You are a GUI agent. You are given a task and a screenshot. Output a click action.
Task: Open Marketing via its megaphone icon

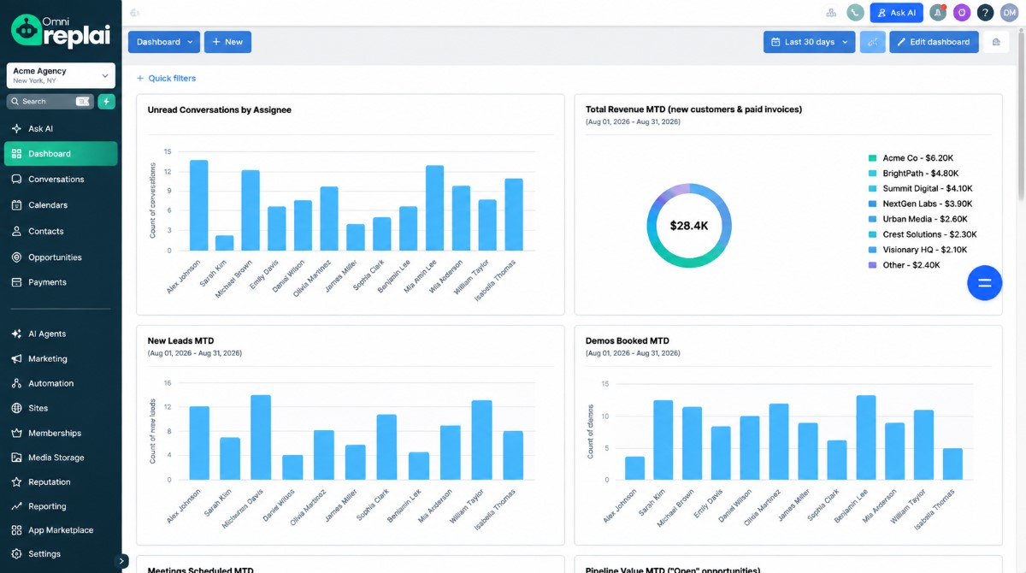[16, 359]
